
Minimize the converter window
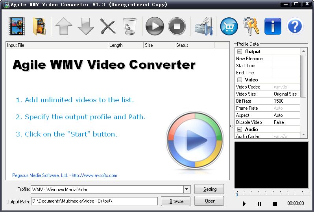click(x=285, y=4)
